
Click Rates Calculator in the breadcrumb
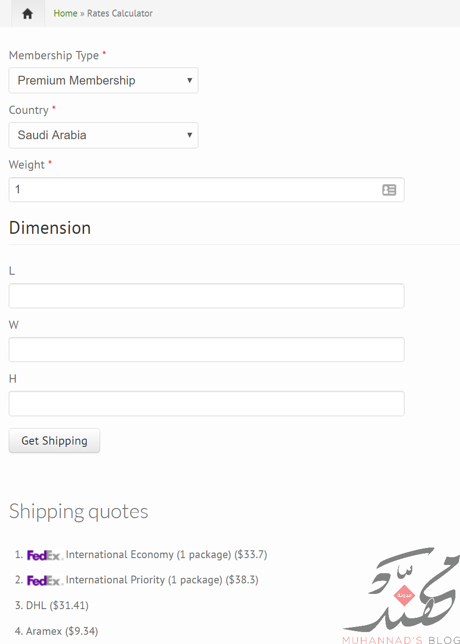pos(120,13)
